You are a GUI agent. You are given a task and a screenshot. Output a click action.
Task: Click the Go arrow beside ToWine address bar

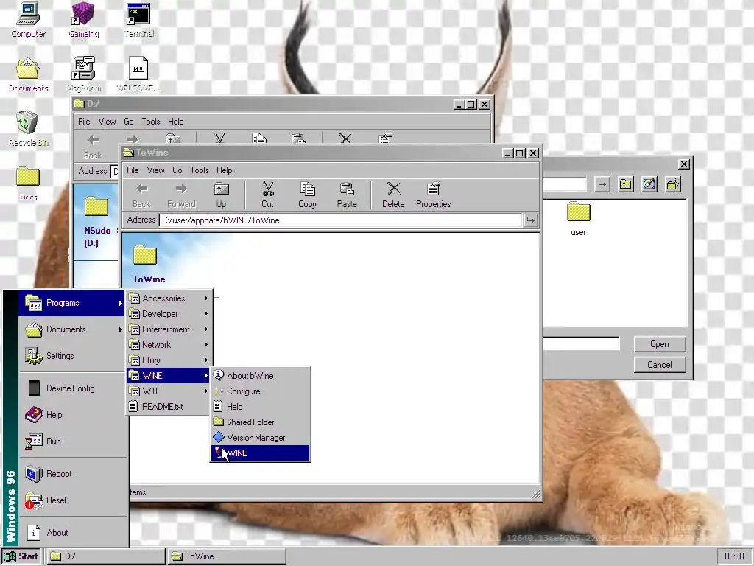(x=530, y=220)
